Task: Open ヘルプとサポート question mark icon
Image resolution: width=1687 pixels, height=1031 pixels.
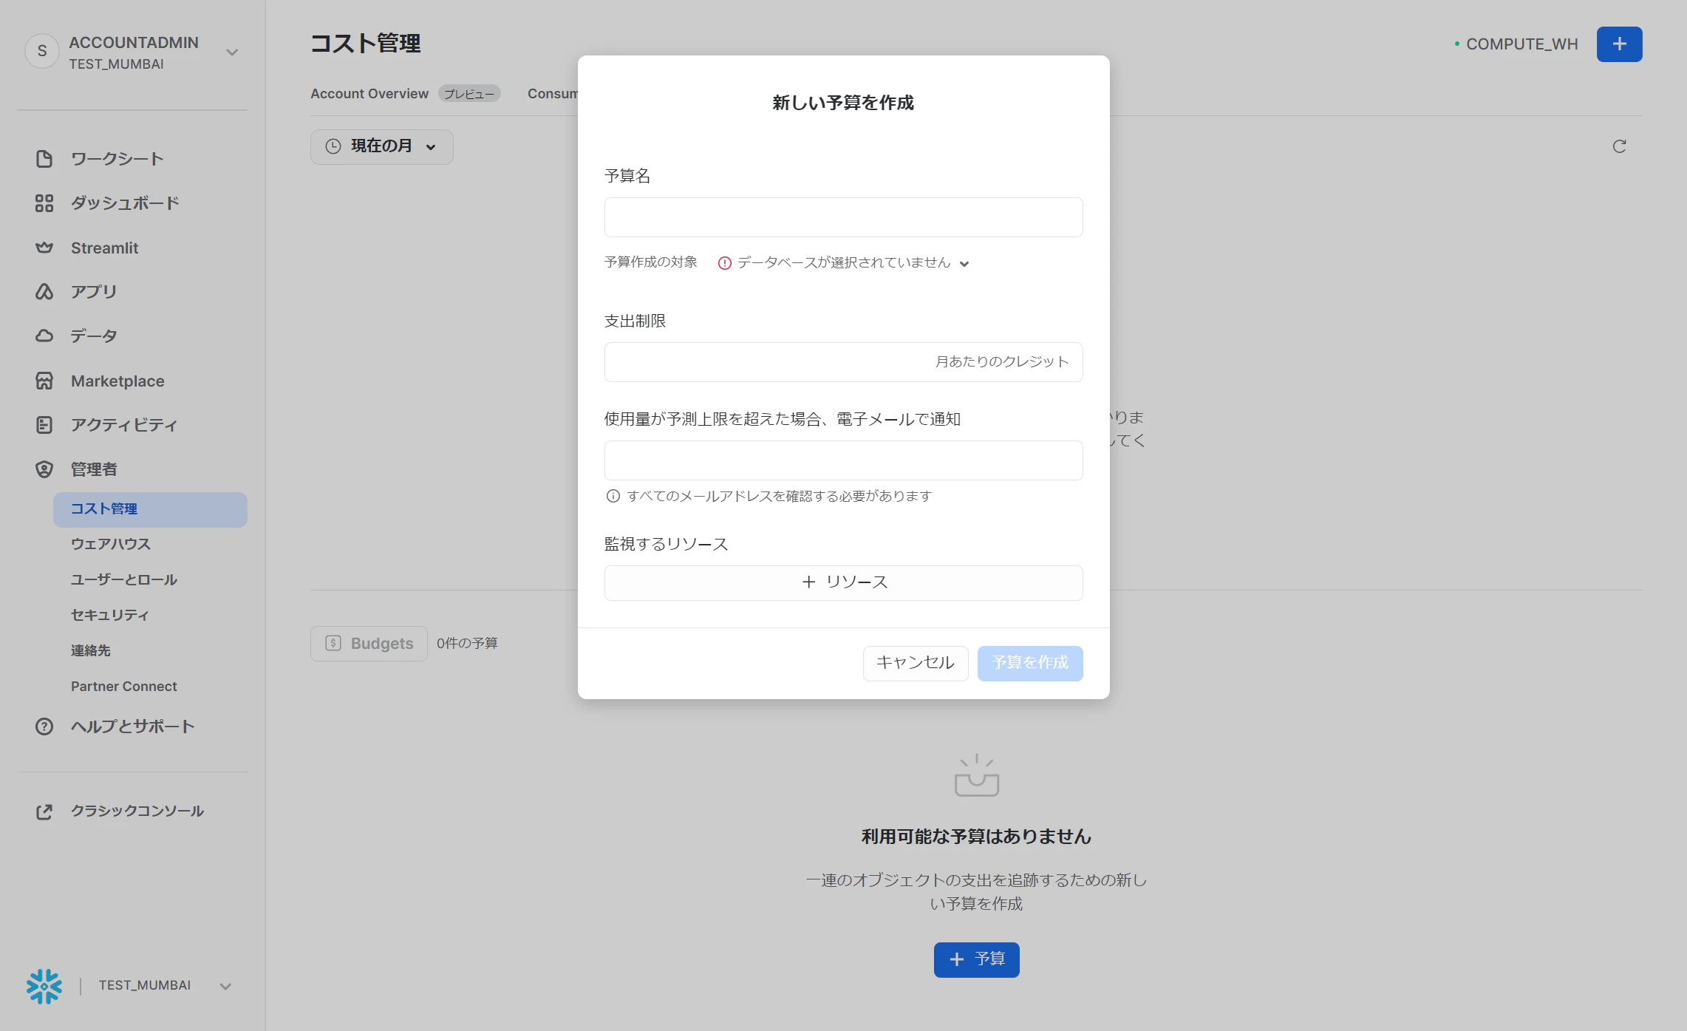Action: 44,727
